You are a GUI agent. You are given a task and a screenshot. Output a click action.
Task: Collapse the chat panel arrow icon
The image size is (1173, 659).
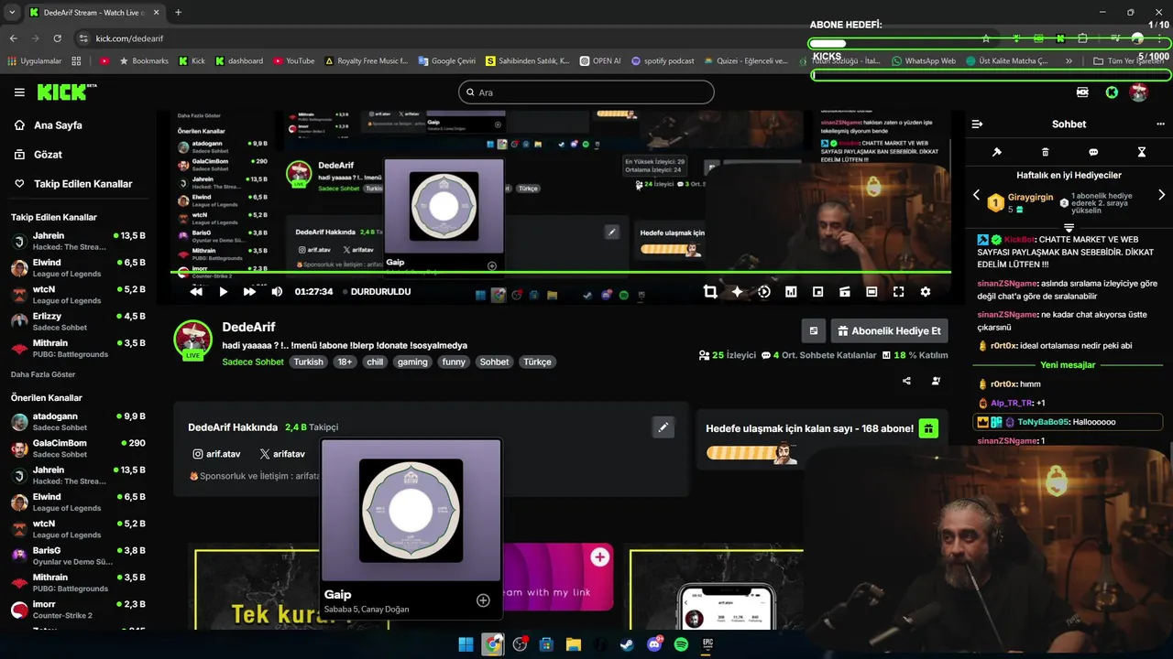(x=977, y=124)
